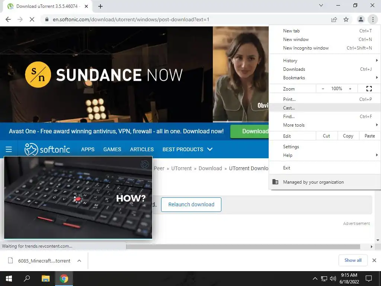Viewport: 381px width, 286px height.
Task: Close the Download uTorrent tab
Action: [86, 6]
